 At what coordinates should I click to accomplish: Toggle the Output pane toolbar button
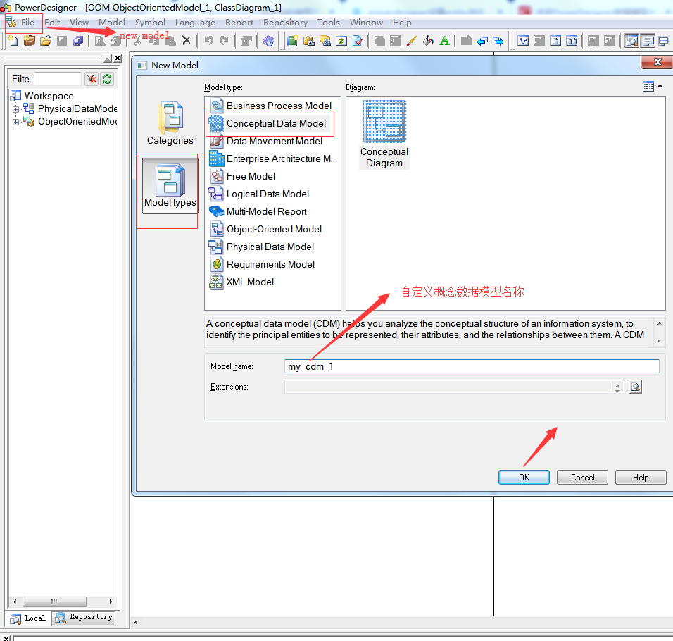coord(648,41)
